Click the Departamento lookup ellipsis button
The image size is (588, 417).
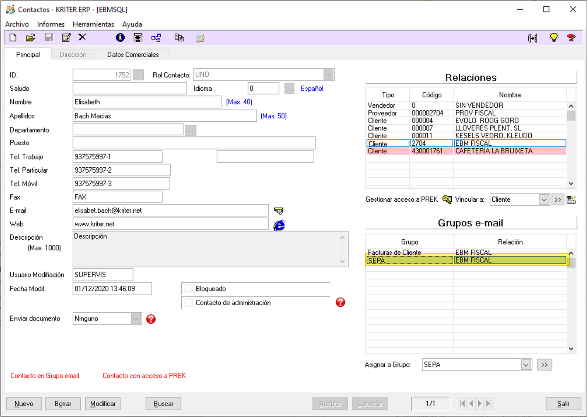coord(190,130)
